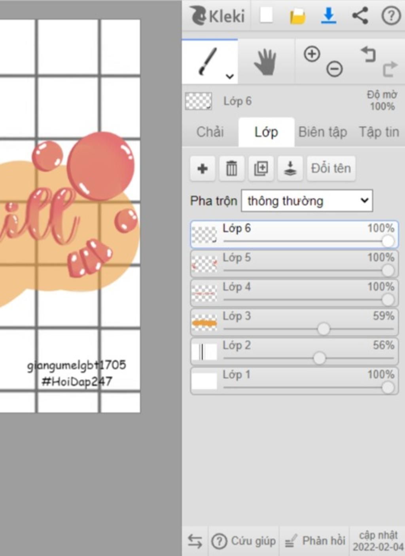Open the Pha trộn blend mode dropdown
The image size is (405, 556).
(307, 201)
